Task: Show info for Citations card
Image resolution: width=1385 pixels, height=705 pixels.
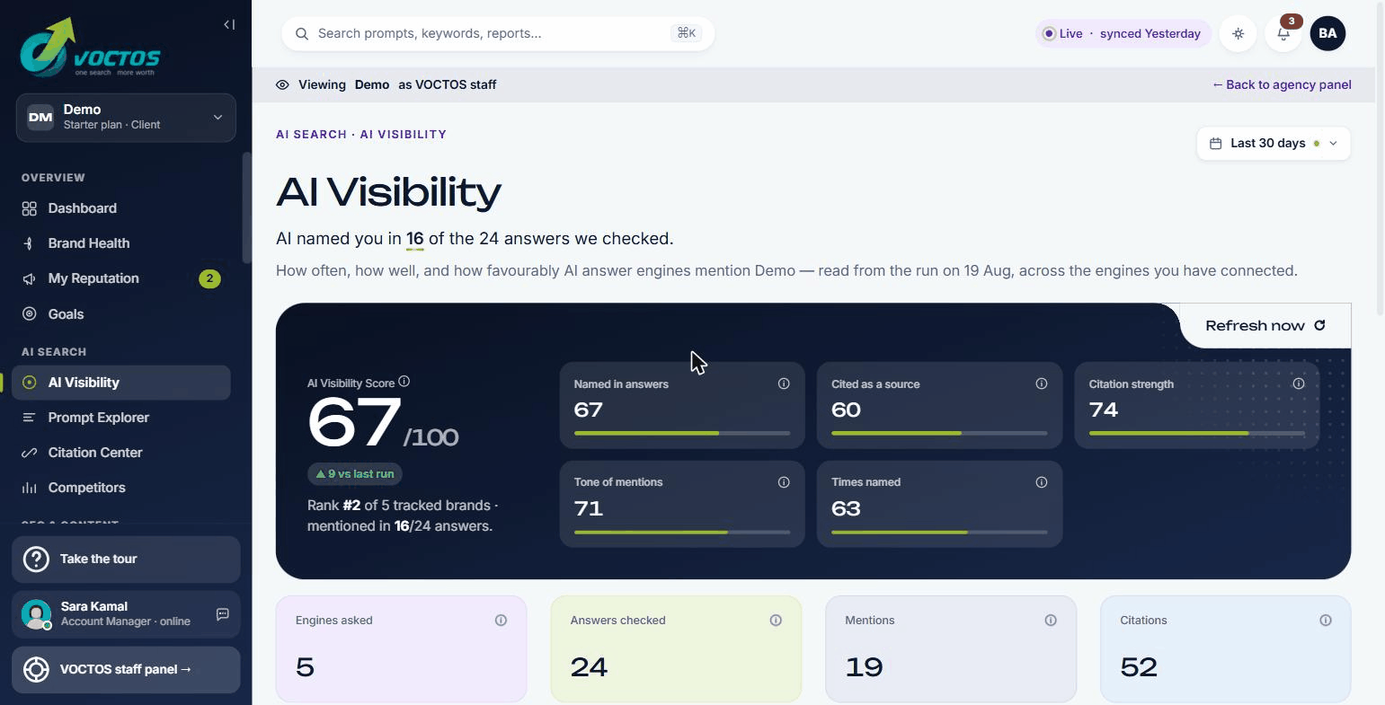Action: pyautogui.click(x=1326, y=621)
